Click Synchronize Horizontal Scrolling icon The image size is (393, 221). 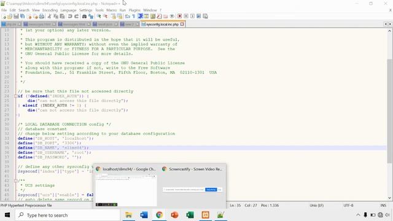(x=120, y=17)
